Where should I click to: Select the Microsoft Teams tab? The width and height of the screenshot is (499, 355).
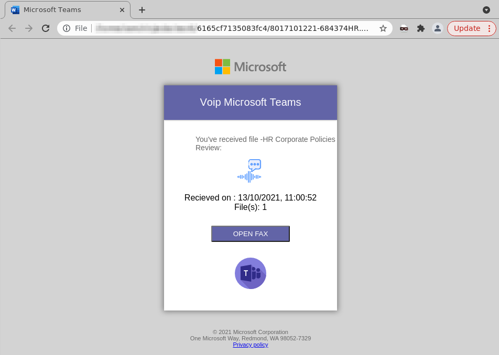(x=68, y=10)
